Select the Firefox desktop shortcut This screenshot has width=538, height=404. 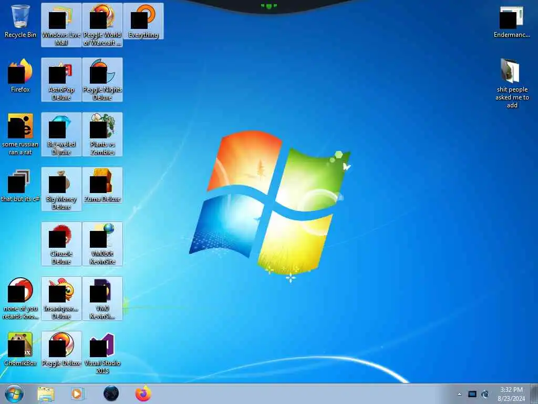[20, 76]
